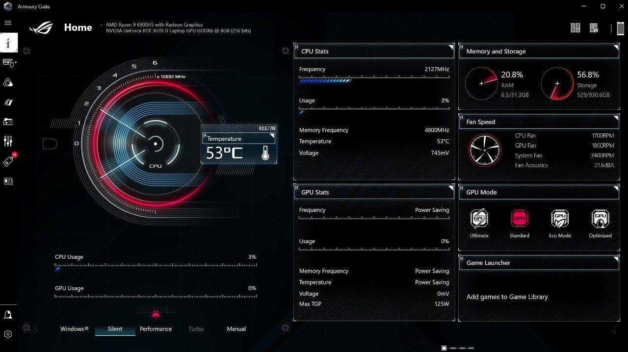
Task: Open Aura Sync lighting from sidebar
Action: point(8,82)
